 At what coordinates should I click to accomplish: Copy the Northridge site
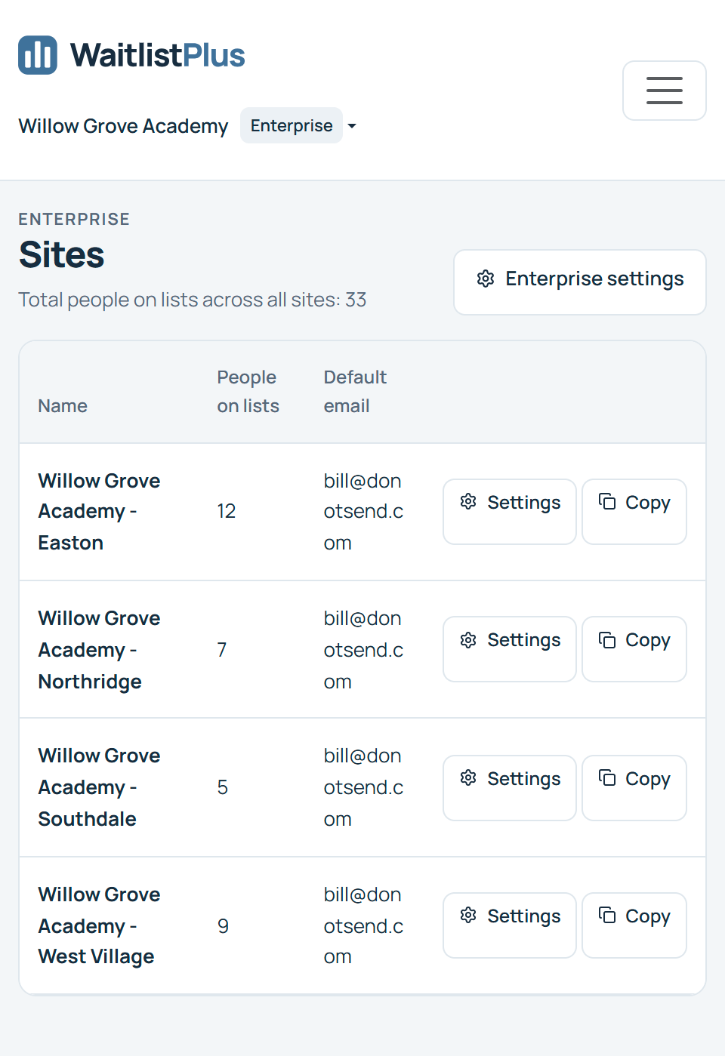coord(634,649)
